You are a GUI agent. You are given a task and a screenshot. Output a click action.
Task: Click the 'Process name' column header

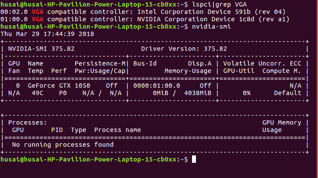click(x=117, y=130)
